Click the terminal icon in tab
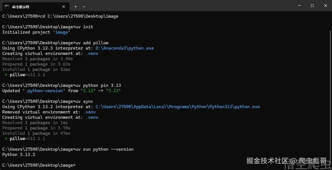332x170 pixels. tap(7, 7)
